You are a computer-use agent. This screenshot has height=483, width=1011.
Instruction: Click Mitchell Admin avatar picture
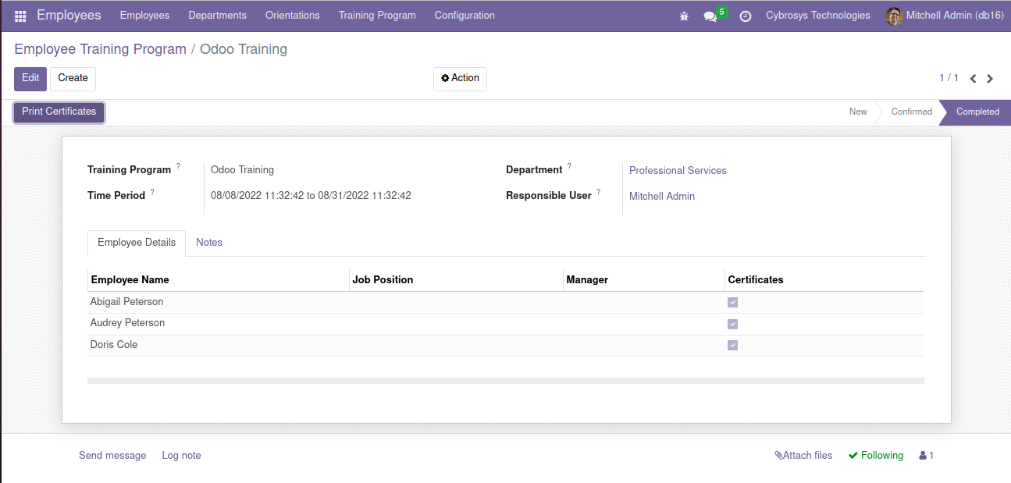[x=894, y=16]
